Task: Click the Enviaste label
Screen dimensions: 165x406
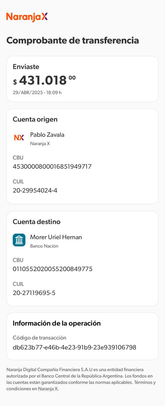Action: pyautogui.click(x=26, y=67)
